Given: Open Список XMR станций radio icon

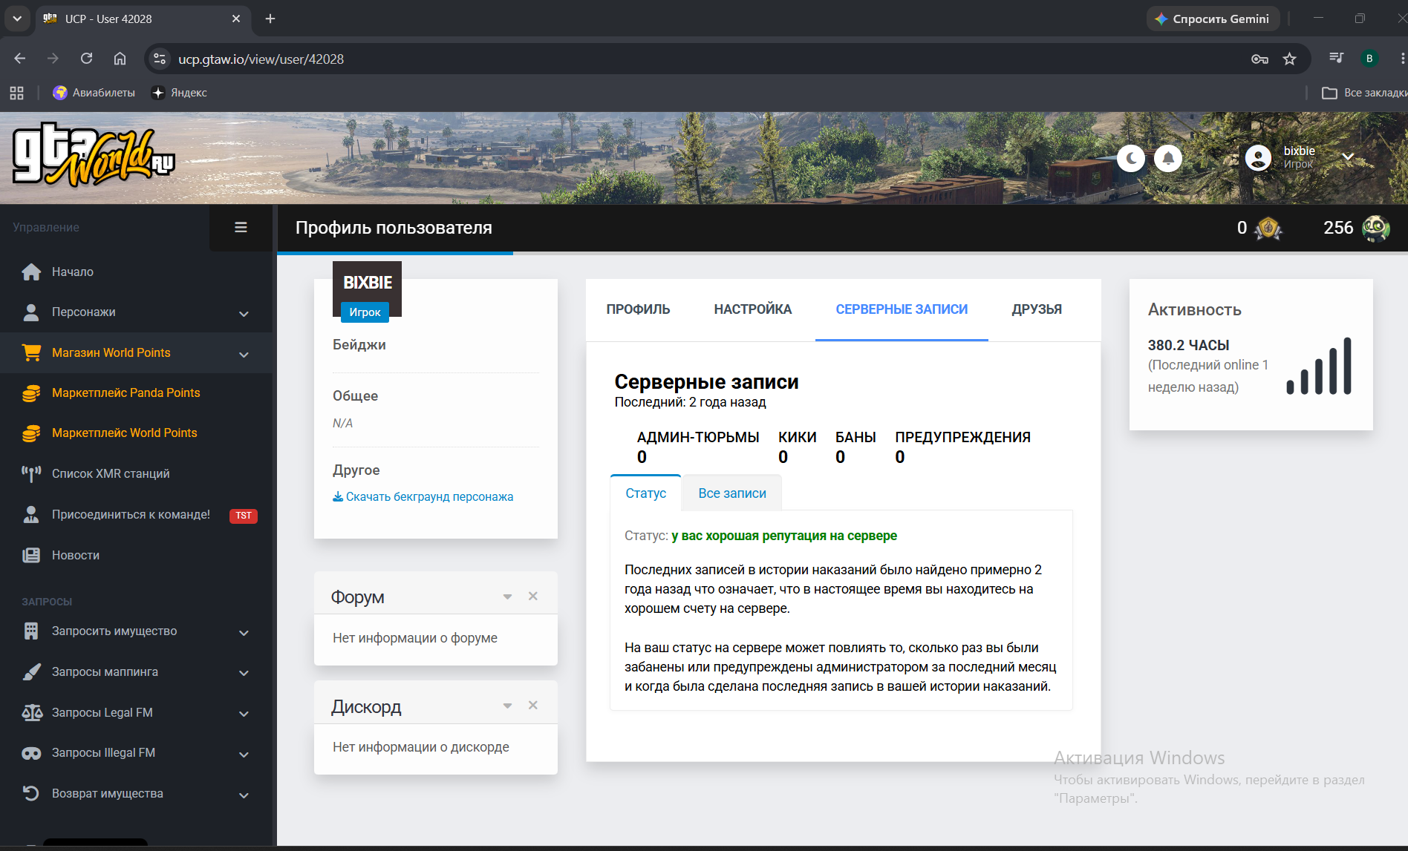Looking at the screenshot, I should pos(31,474).
